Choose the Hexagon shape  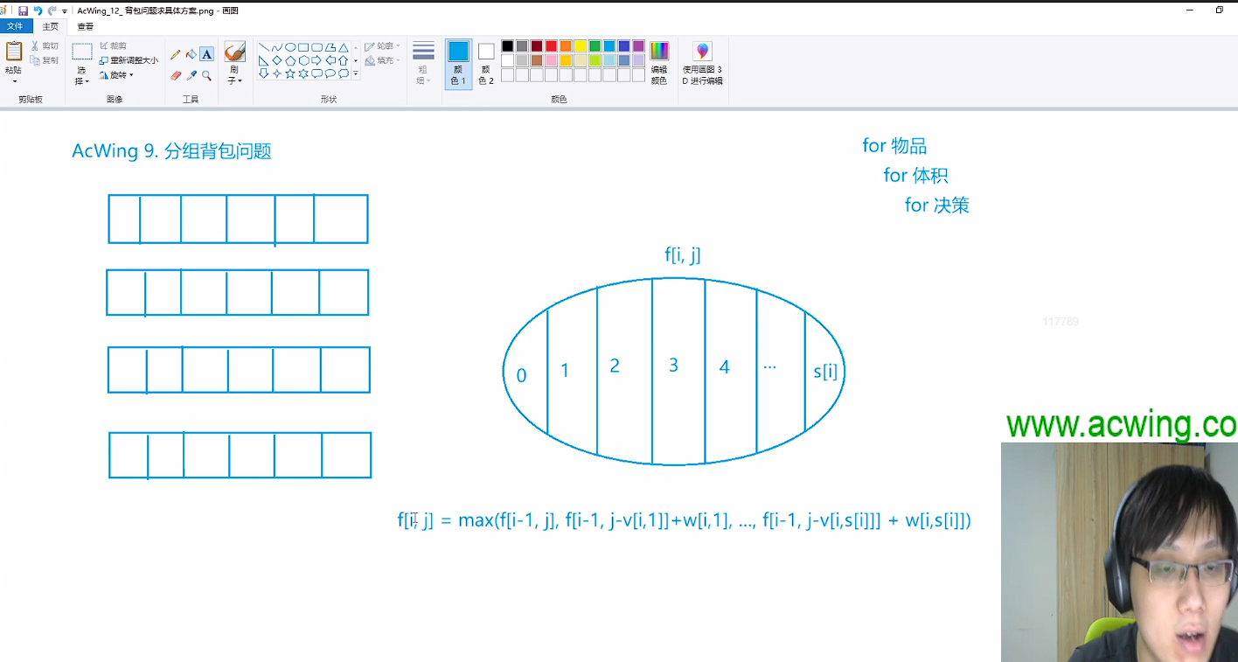(x=303, y=60)
